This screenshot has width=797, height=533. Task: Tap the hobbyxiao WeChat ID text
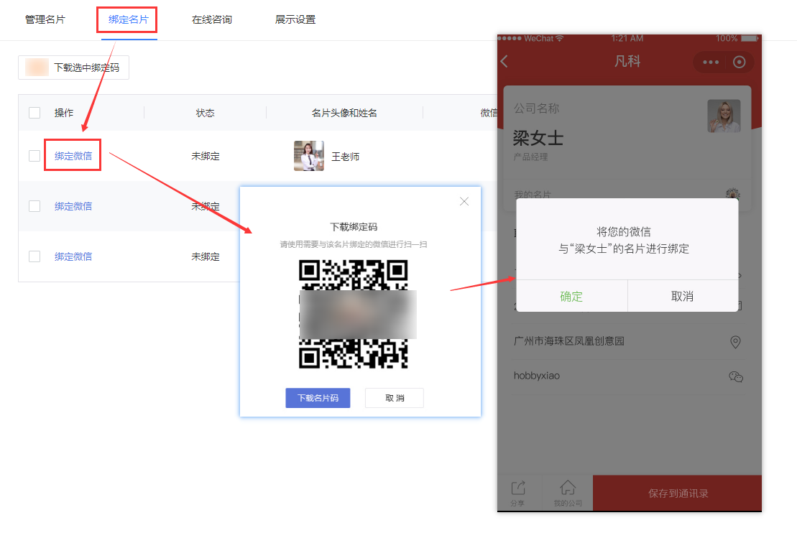coord(536,376)
